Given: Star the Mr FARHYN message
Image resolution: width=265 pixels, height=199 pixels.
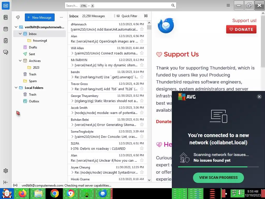Looking at the screenshot, I should coord(142,65).
